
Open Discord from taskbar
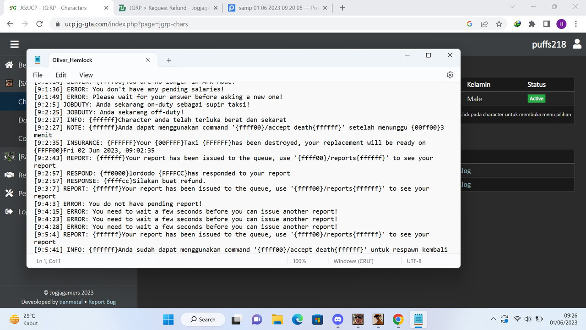tap(338, 319)
